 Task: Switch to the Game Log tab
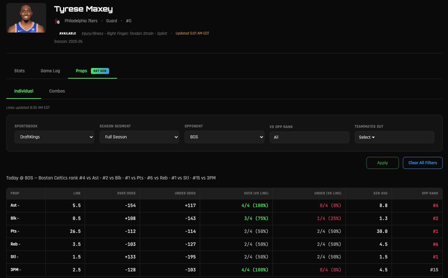pos(50,71)
